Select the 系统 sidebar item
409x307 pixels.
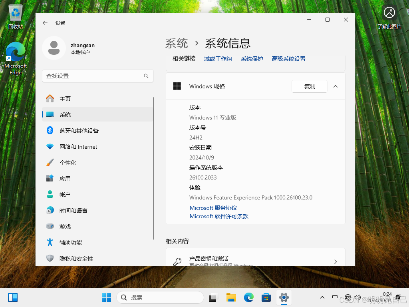pyautogui.click(x=97, y=115)
